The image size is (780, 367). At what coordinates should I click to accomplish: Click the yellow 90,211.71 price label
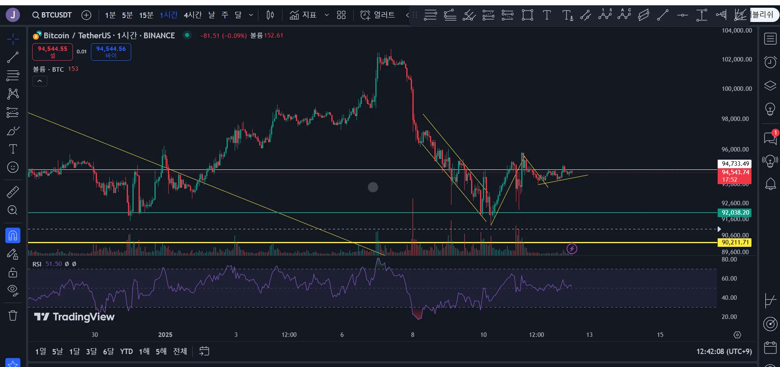734,242
